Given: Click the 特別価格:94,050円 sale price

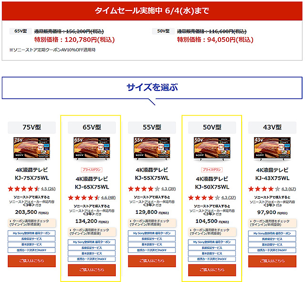Looking at the screenshot, I should (x=215, y=40).
